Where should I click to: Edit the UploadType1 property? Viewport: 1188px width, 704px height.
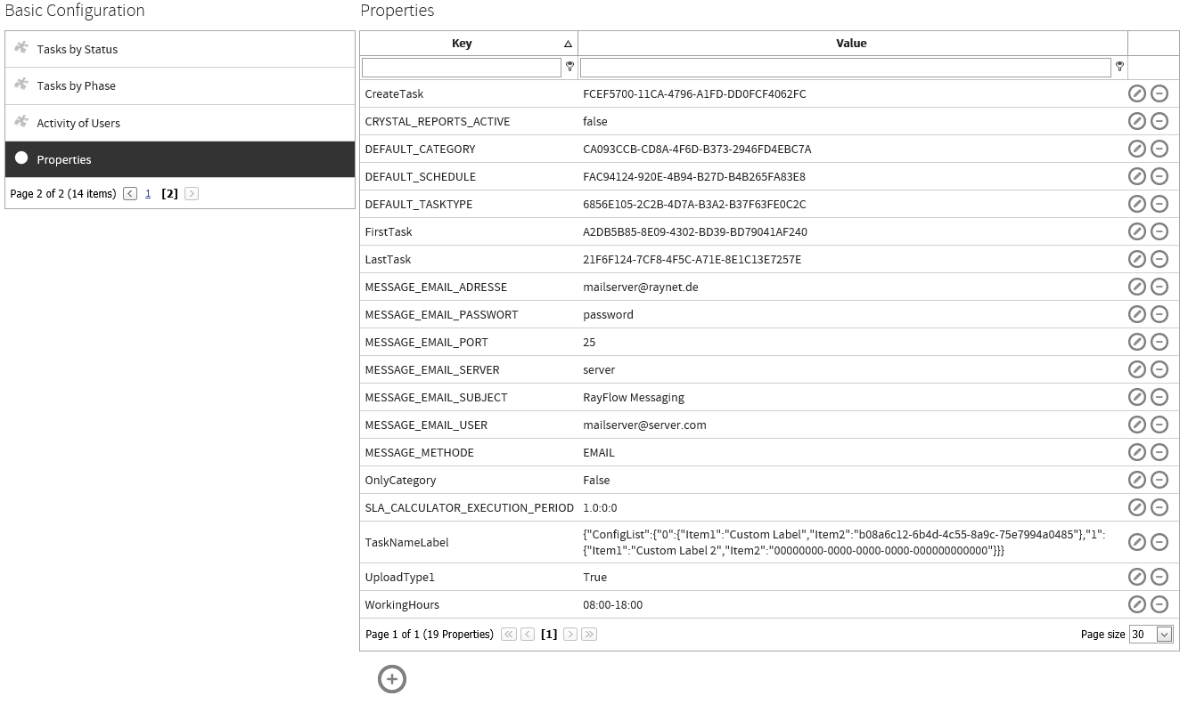(1137, 577)
